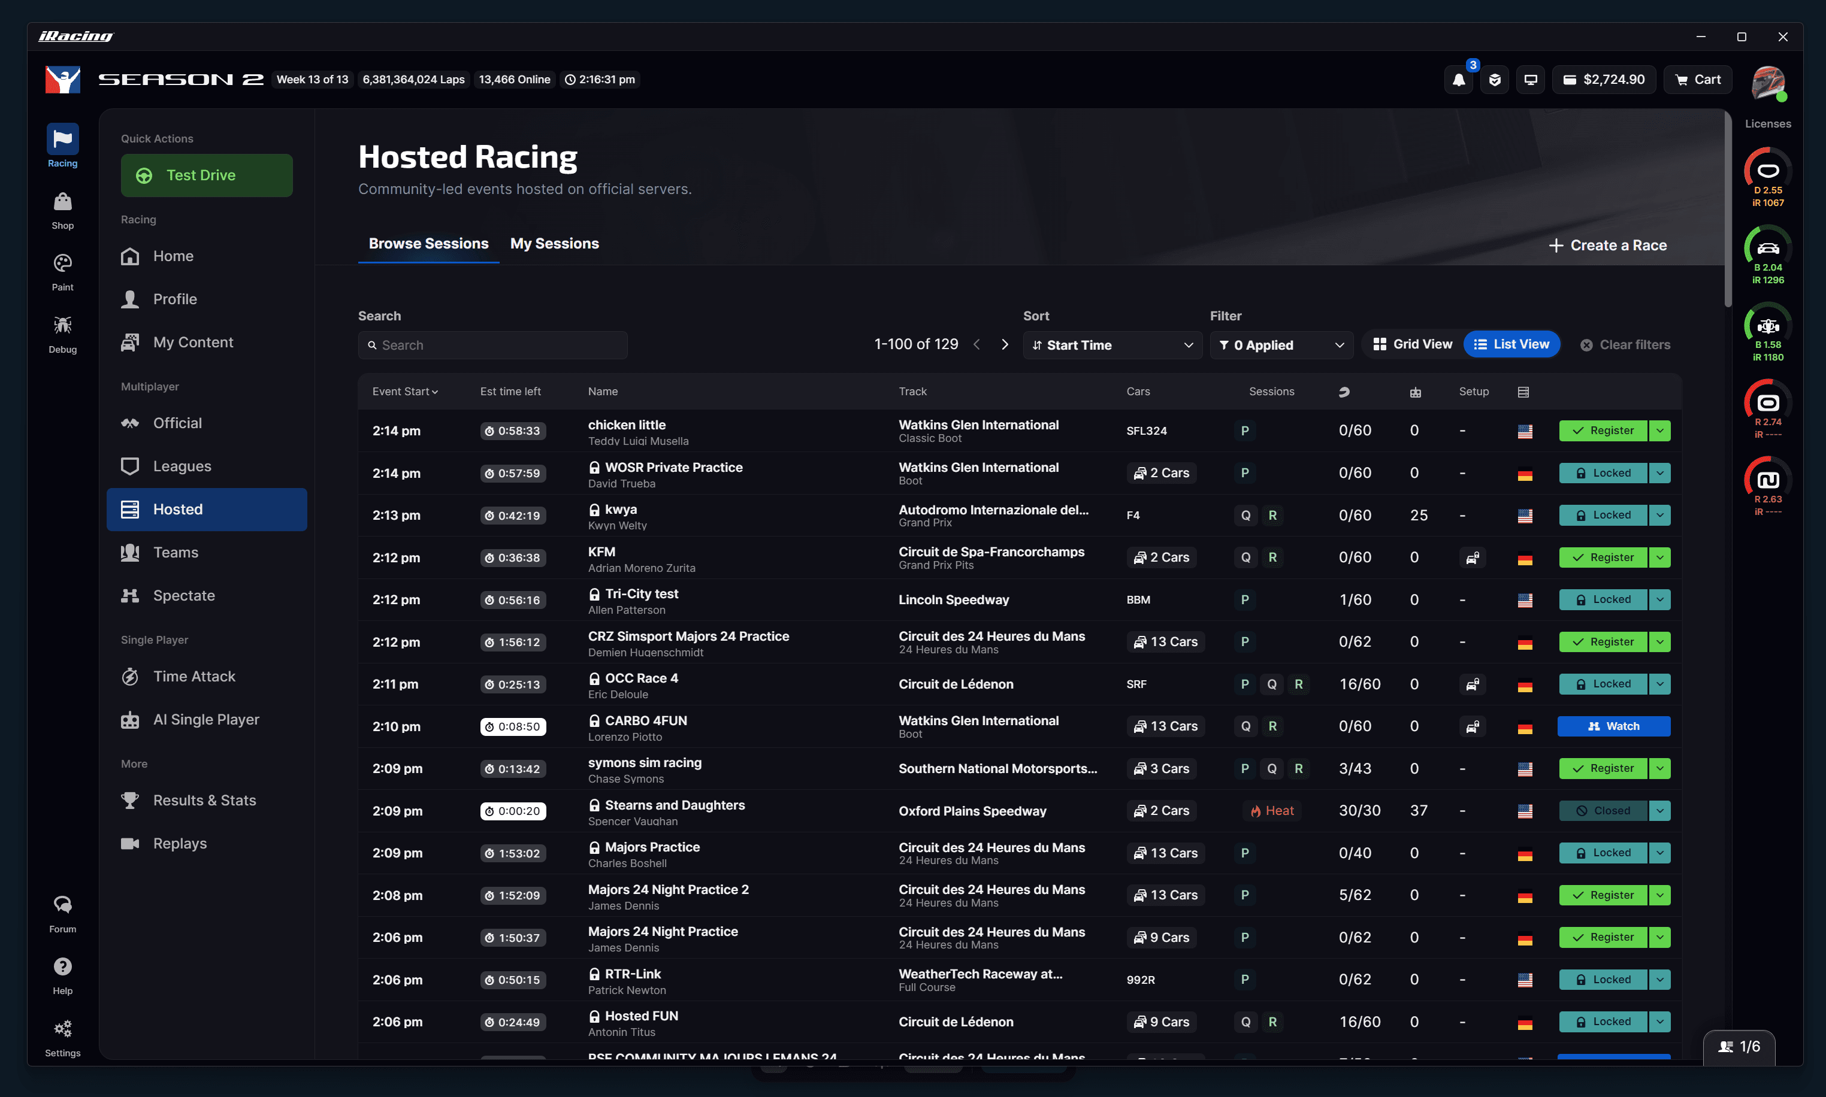Register for chicken little session
The width and height of the screenshot is (1826, 1097).
pyautogui.click(x=1603, y=431)
